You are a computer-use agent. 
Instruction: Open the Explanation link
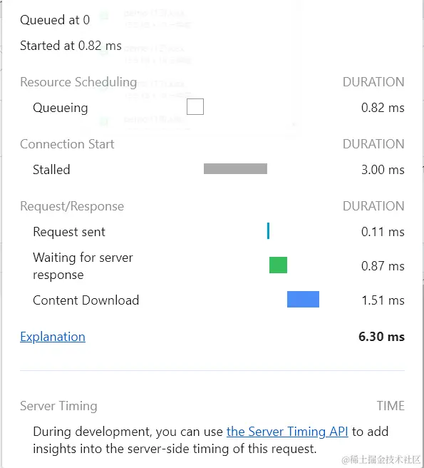tap(53, 337)
